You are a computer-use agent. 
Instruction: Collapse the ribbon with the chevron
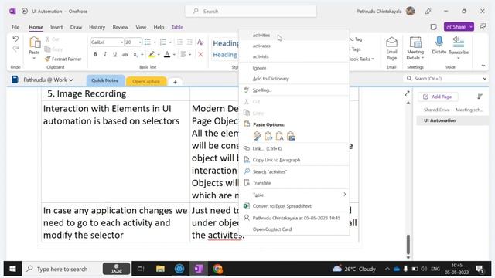pyautogui.click(x=483, y=66)
